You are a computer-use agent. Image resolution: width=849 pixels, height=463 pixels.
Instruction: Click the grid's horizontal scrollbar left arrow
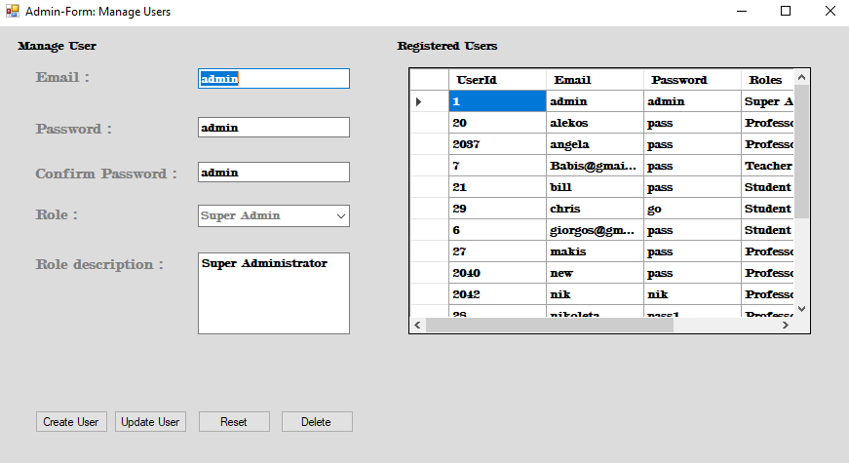[x=417, y=325]
